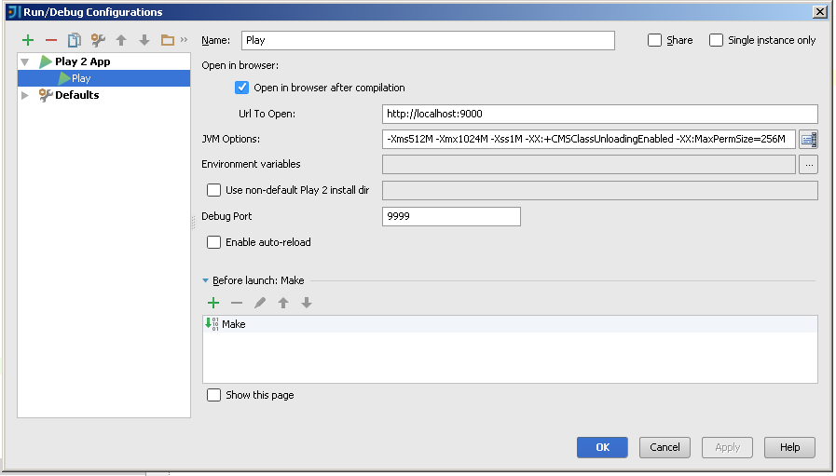Add a before launch task
This screenshot has width=836, height=476.
click(213, 303)
